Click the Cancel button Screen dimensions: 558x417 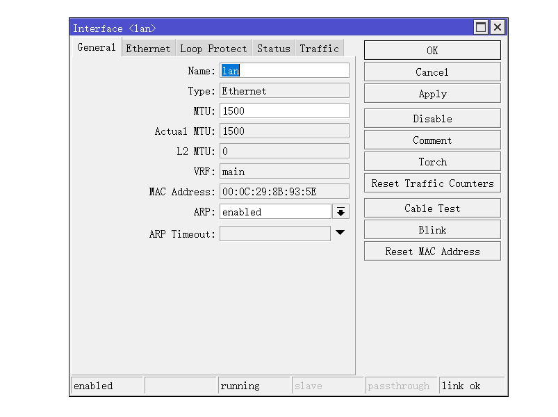(x=432, y=72)
